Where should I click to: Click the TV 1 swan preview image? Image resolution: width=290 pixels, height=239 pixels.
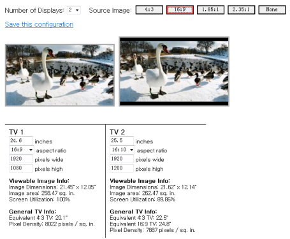coord(60,75)
